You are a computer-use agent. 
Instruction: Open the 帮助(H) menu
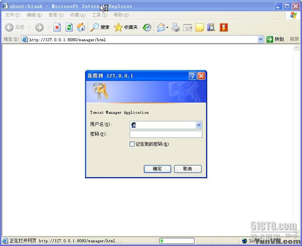pos(121,15)
